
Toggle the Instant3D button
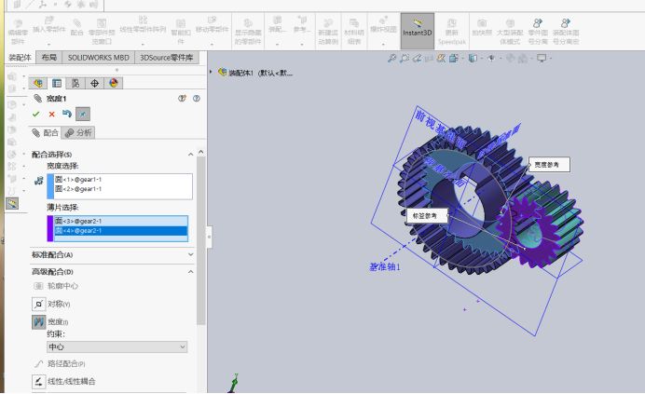(x=418, y=31)
